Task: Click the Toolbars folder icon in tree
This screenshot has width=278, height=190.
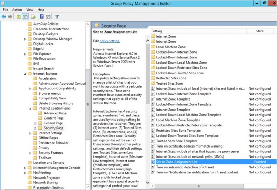Action: pyautogui.click(x=35, y=158)
